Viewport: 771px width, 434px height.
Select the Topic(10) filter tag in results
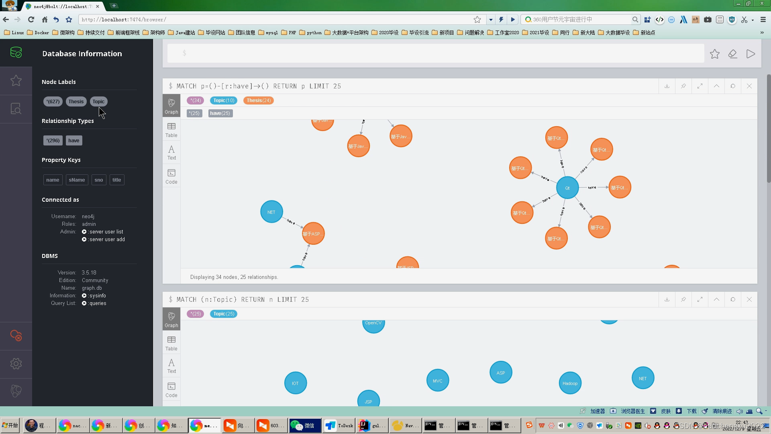point(223,100)
